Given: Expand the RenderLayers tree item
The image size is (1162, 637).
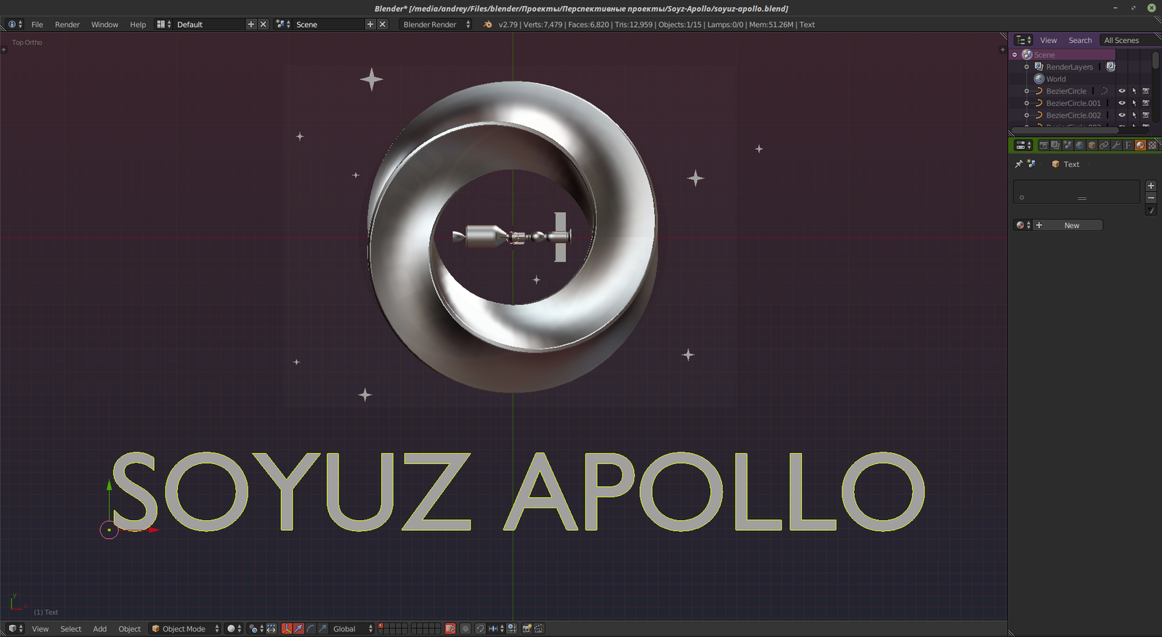Looking at the screenshot, I should point(1026,67).
